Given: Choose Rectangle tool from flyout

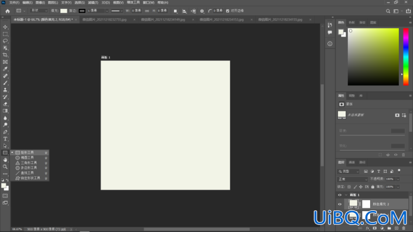Looking at the screenshot, I should tap(29, 152).
